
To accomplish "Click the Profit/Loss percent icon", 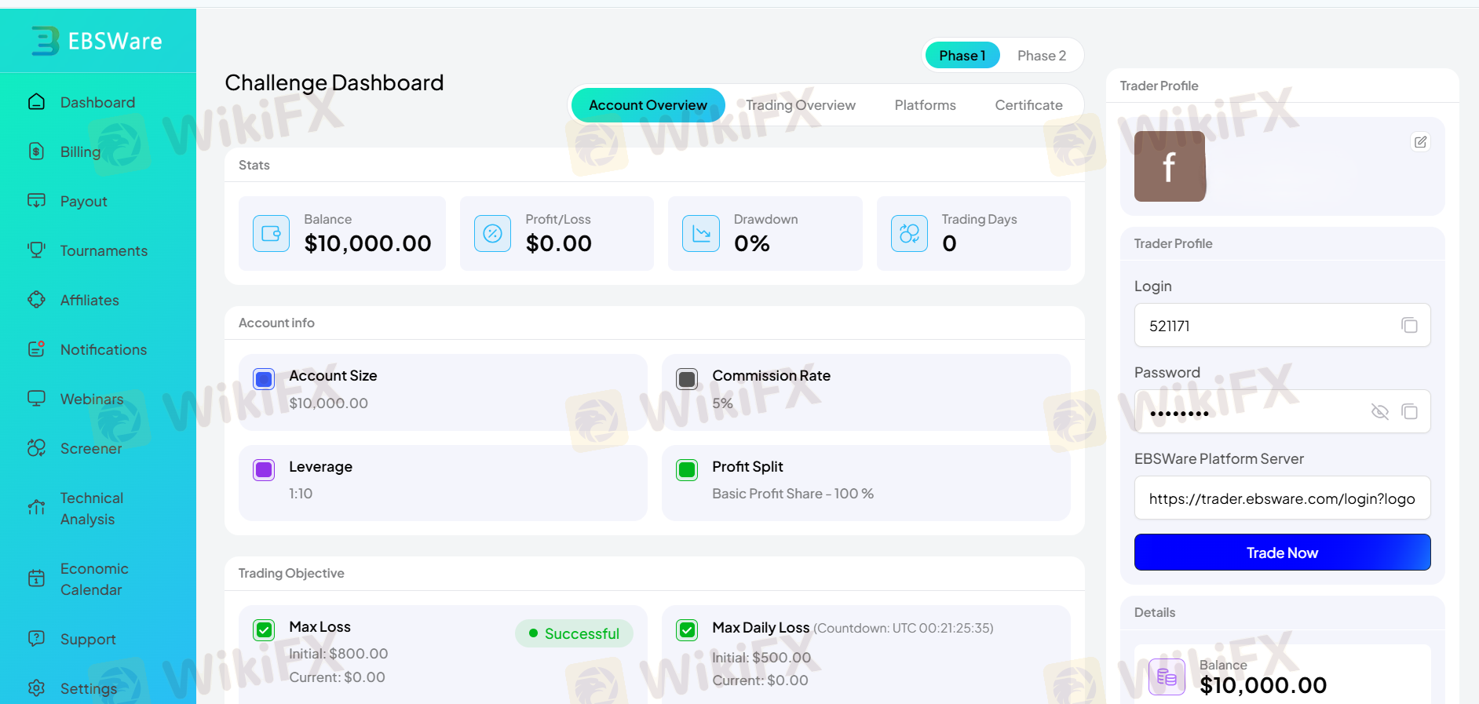I will [x=492, y=233].
